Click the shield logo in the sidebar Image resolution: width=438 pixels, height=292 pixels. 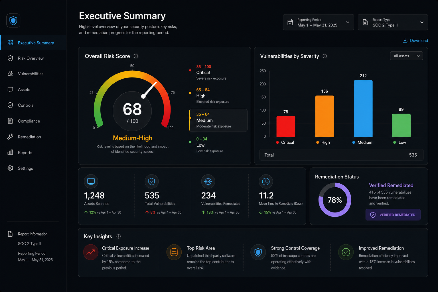(x=13, y=21)
